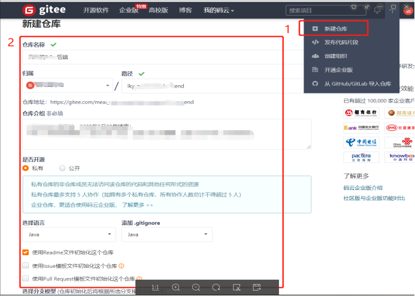Rotate the image with the rotate icon

216,287
